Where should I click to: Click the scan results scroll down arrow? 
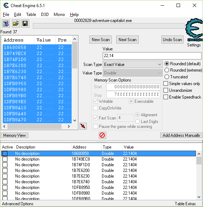[75, 121]
